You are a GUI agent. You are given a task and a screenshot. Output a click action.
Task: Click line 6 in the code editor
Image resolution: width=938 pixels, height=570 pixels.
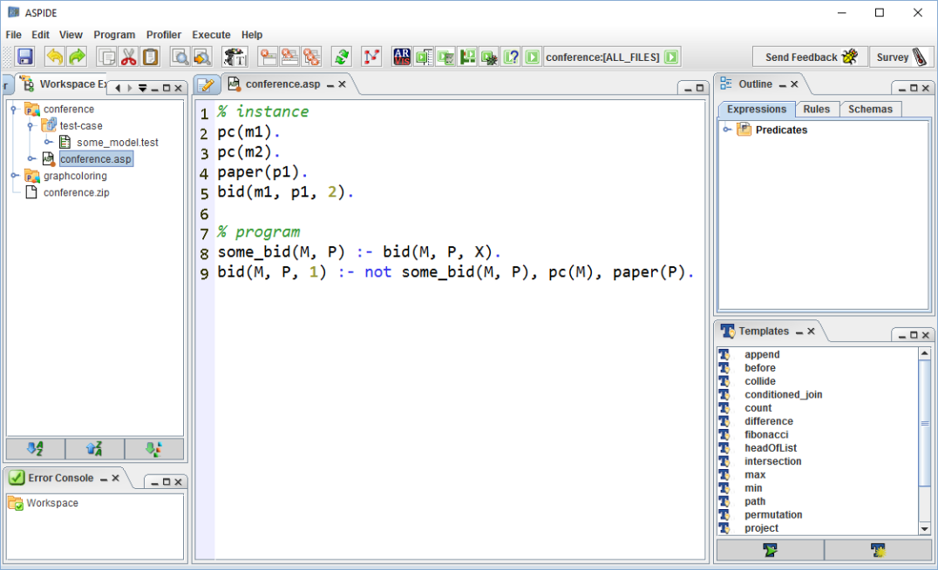(459, 213)
